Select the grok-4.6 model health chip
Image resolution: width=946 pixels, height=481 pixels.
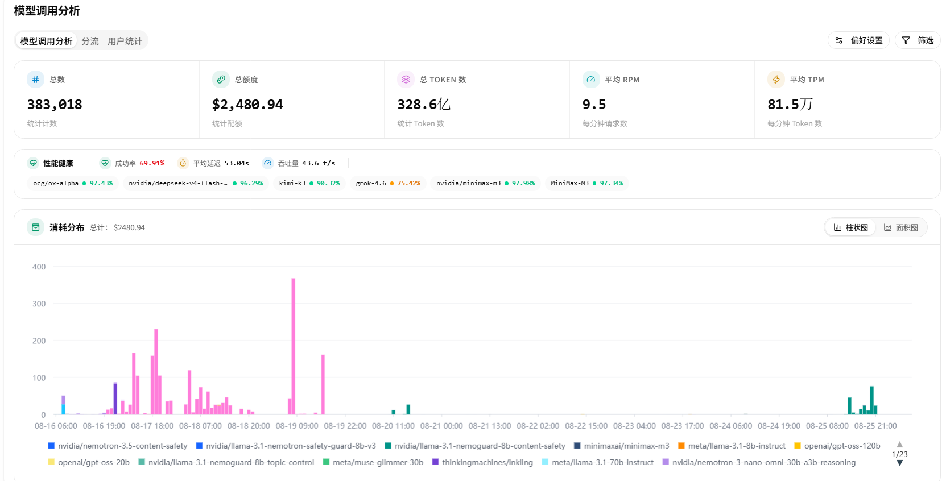[x=388, y=183]
